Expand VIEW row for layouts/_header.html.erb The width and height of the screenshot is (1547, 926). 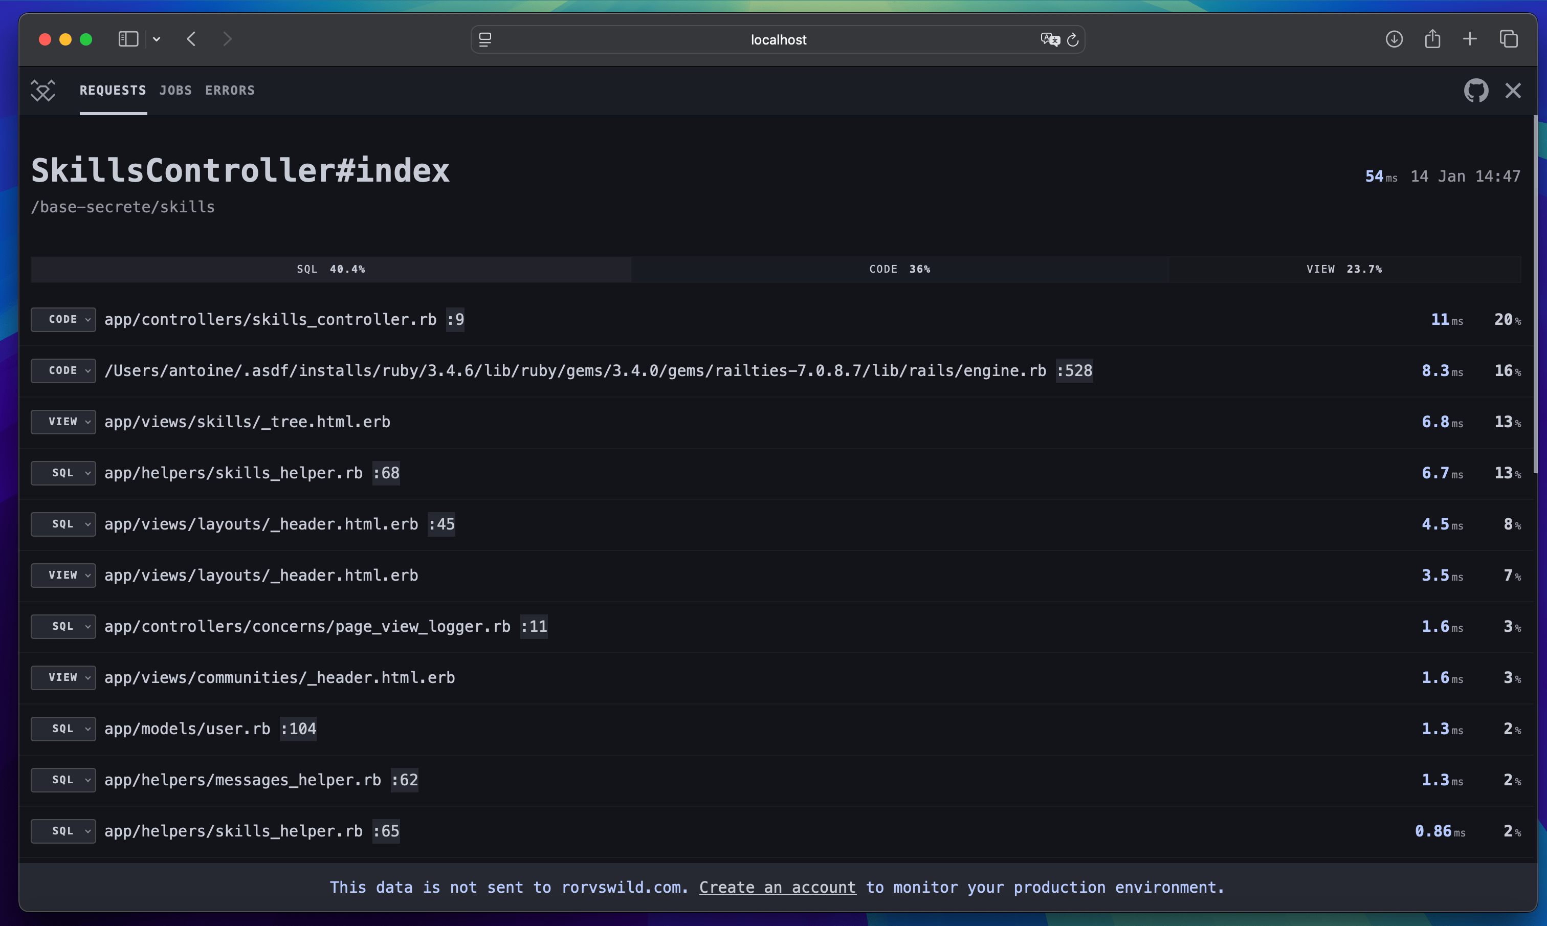click(63, 576)
